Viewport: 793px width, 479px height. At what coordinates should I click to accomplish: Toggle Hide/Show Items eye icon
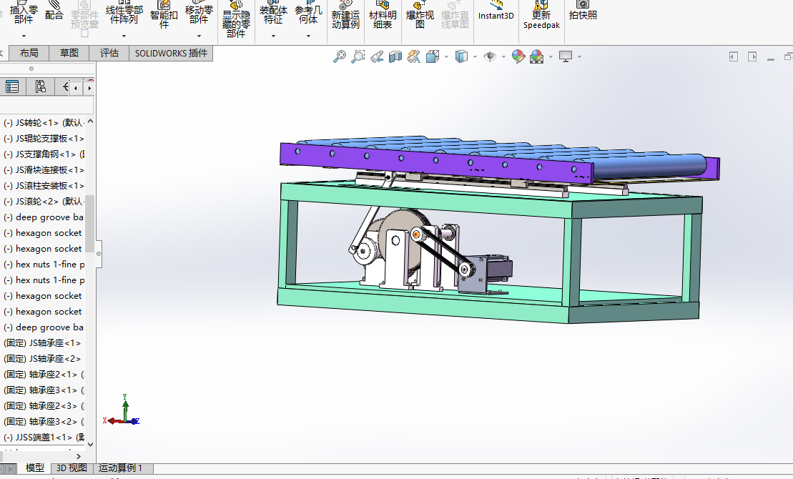(489, 56)
